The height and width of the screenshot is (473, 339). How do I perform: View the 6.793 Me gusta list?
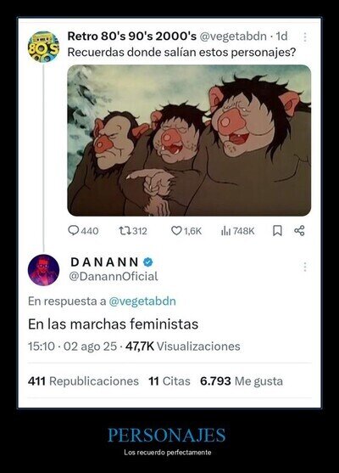pyautogui.click(x=242, y=381)
